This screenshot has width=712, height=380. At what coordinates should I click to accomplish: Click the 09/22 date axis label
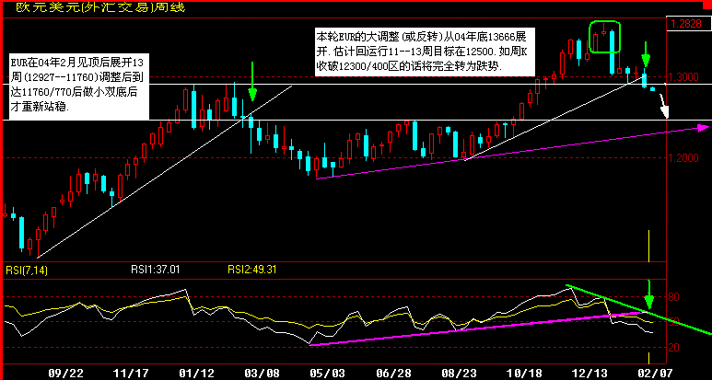coord(64,374)
